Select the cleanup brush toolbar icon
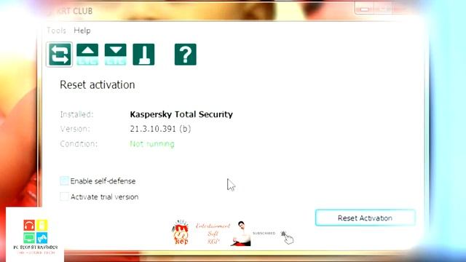Screen dimensions: 466x262 pos(143,55)
